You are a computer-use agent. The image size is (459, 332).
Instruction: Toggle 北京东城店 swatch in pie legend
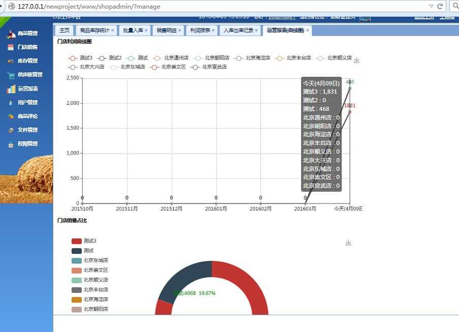pos(76,260)
